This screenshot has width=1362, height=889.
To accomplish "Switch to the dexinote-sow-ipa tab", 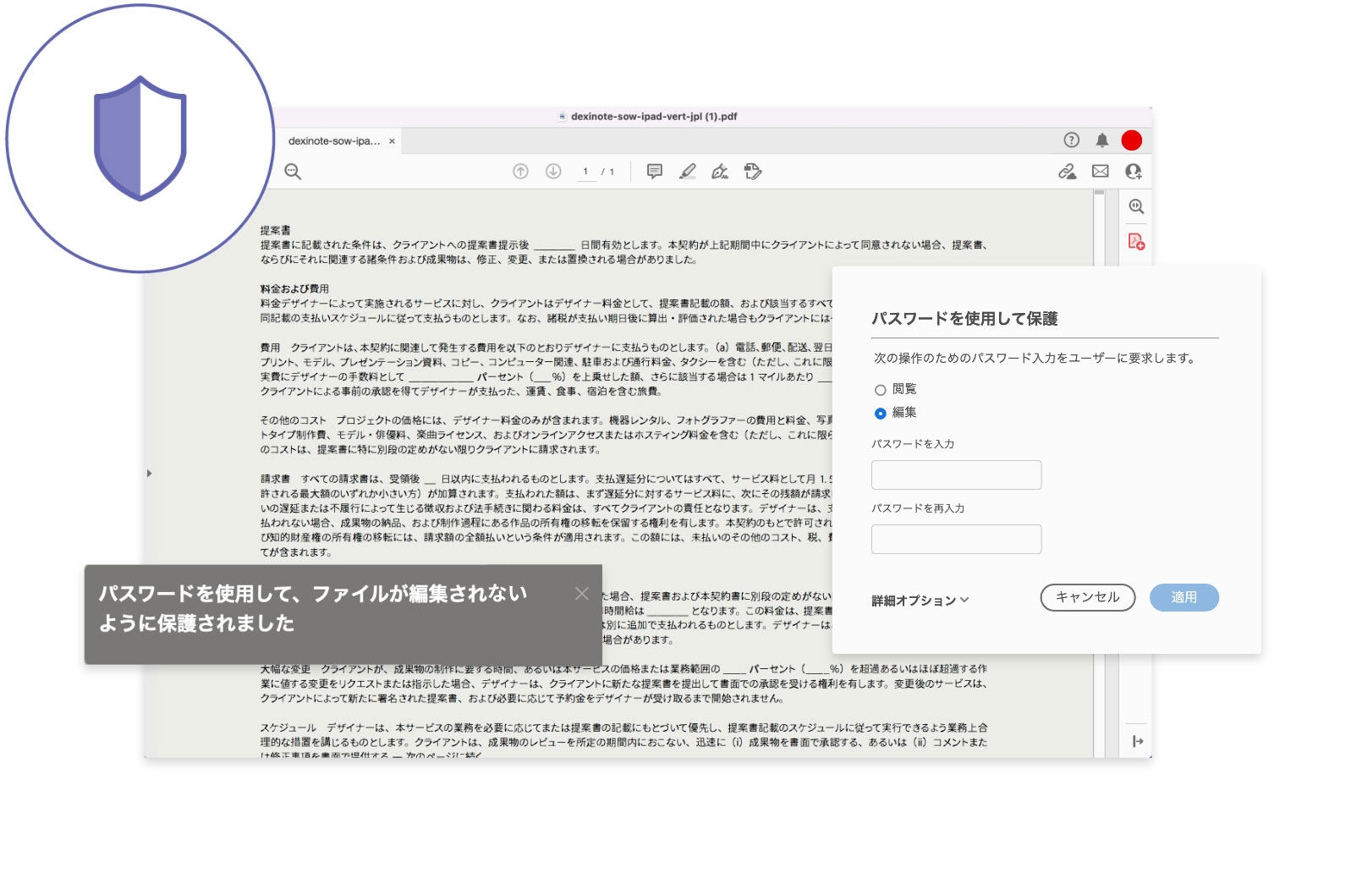I will click(334, 141).
